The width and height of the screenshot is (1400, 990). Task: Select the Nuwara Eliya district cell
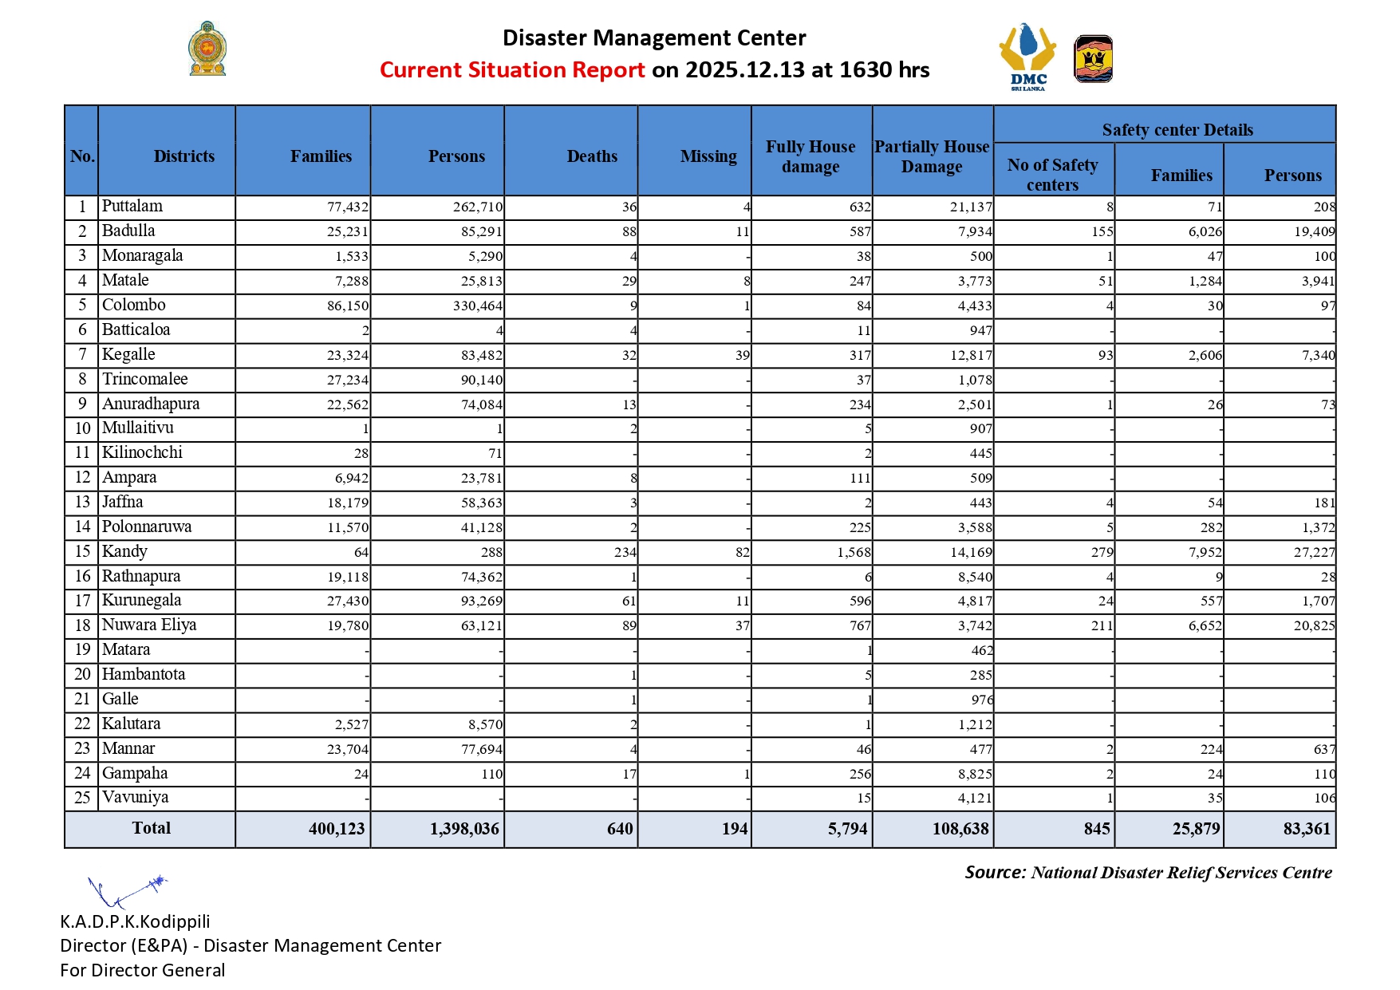(x=149, y=625)
